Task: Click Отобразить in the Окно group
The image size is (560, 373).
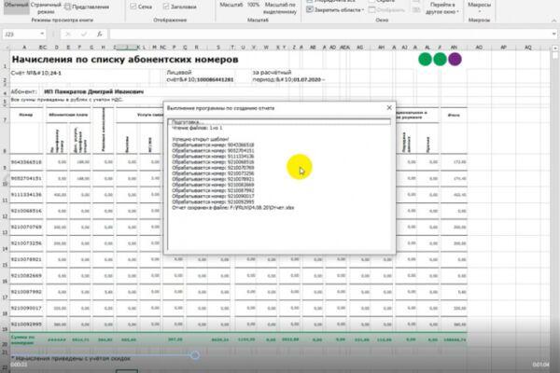Action: pos(386,10)
